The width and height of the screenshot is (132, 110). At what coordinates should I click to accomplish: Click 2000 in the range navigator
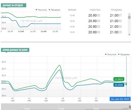point(27,109)
